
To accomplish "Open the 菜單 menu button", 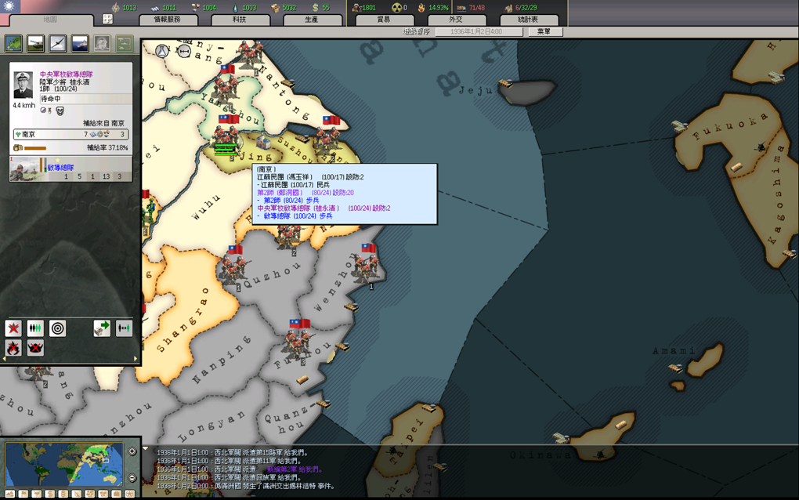I will click(544, 31).
